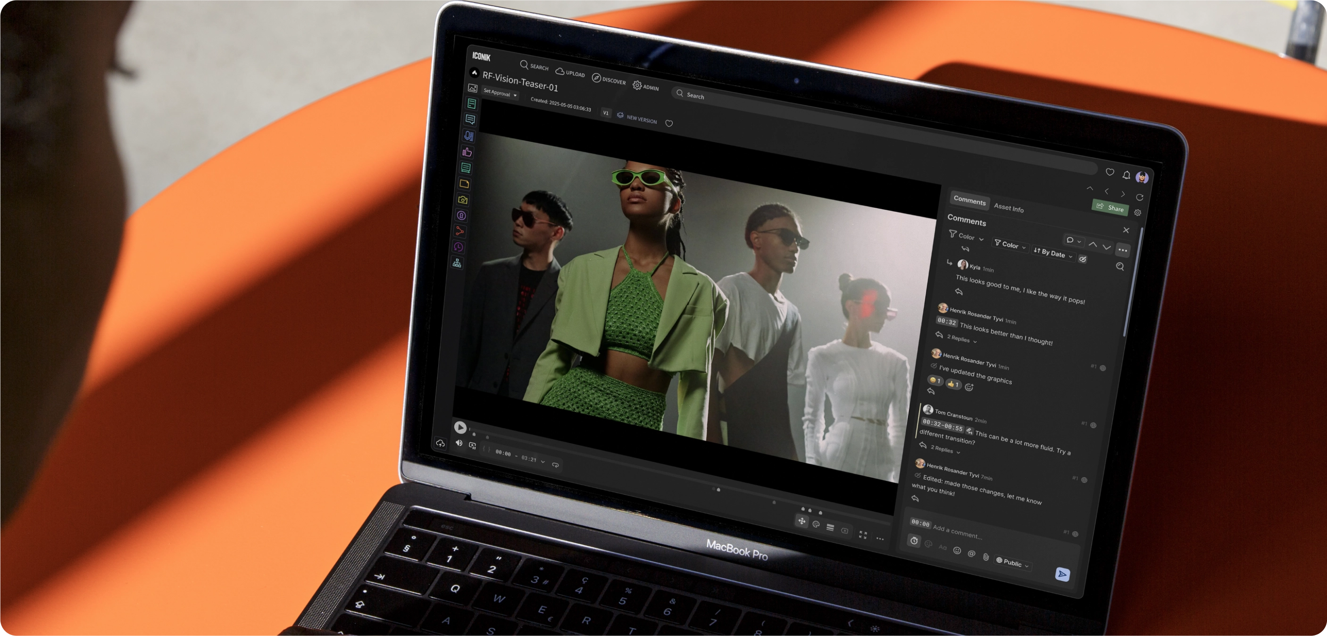Click the home icon beside RF-Vision-Teaser-01

[x=475, y=73]
